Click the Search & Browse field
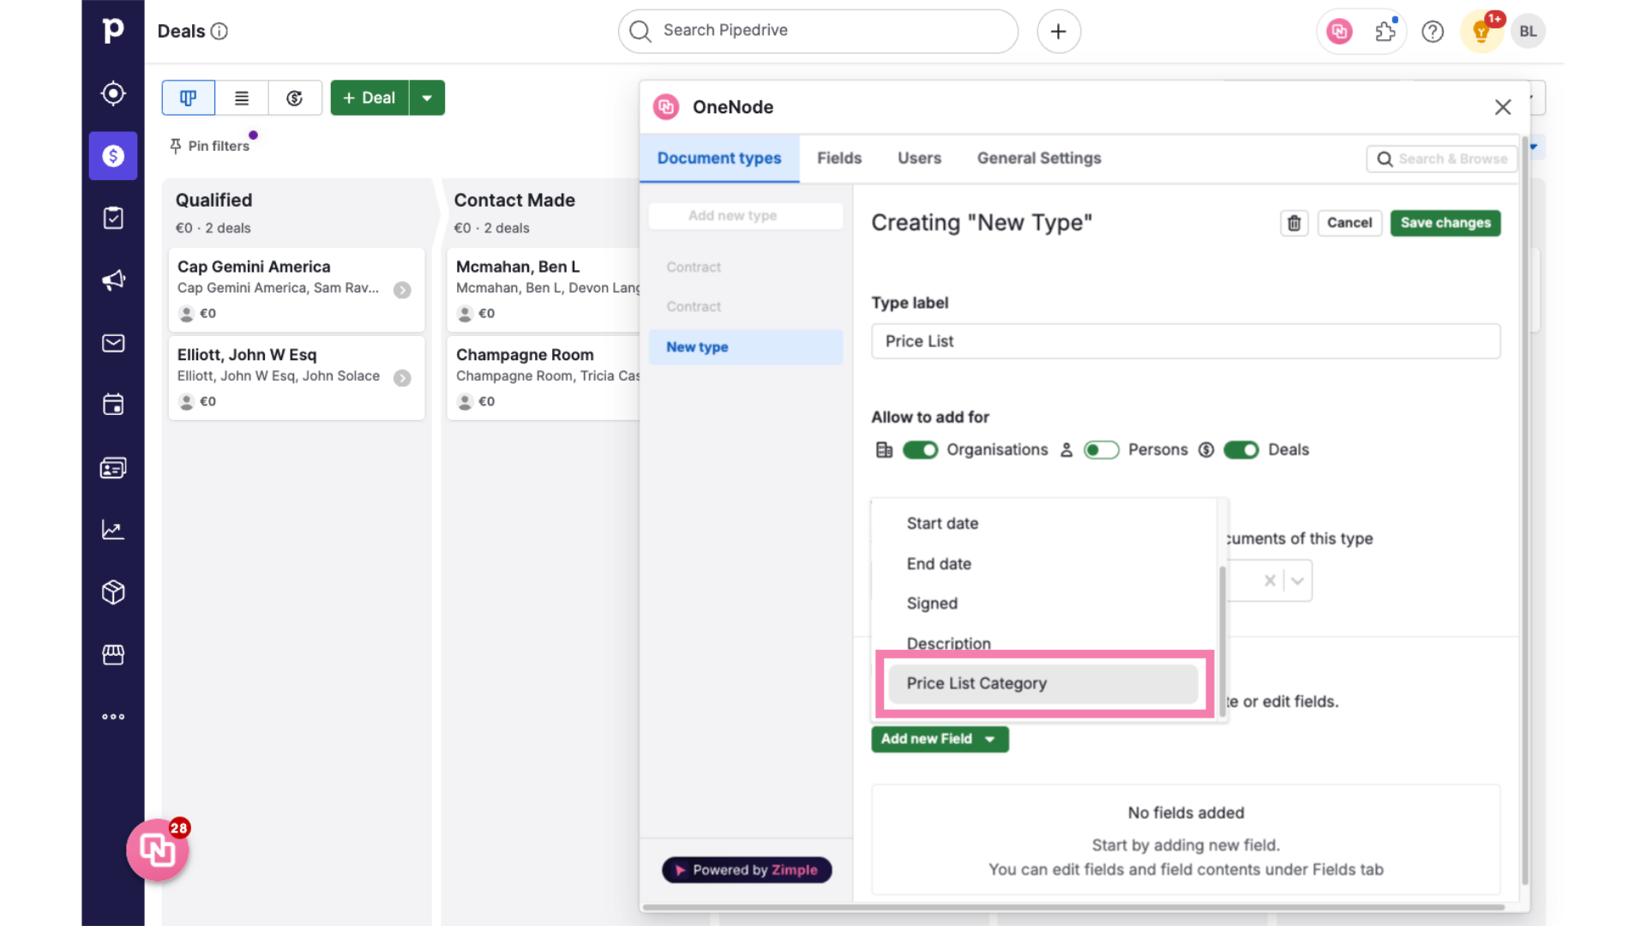This screenshot has height=926, width=1646. (1442, 159)
